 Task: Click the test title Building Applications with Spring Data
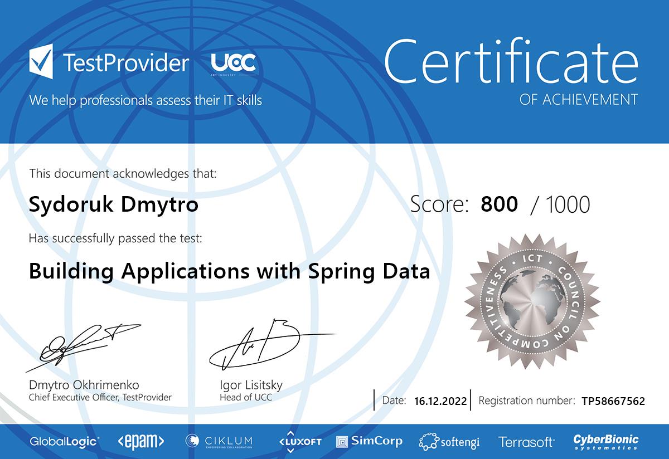pyautogui.click(x=229, y=271)
